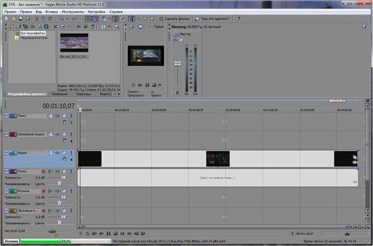Minimize the Голос track with its expander
Screen dimensions: 373x246
(x=6, y=171)
